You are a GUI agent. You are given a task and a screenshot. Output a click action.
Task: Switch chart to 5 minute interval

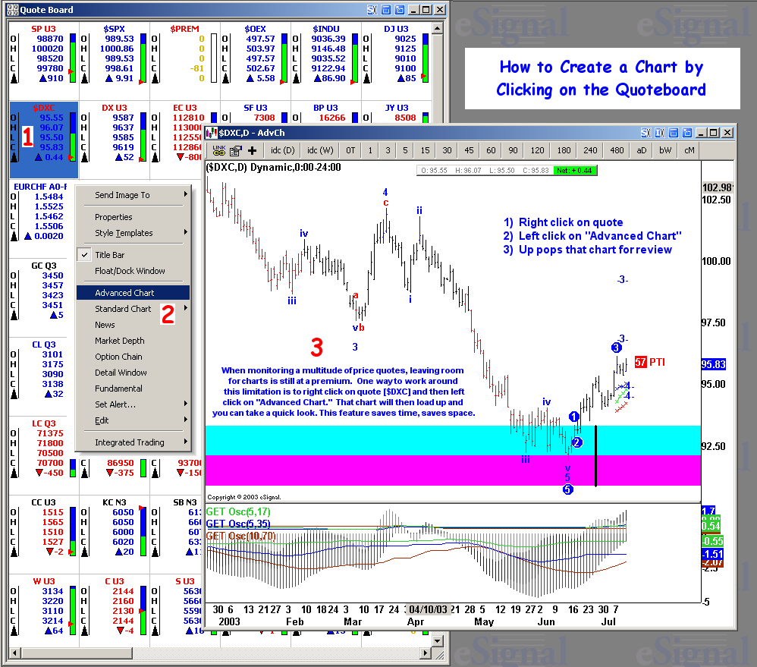[405, 150]
